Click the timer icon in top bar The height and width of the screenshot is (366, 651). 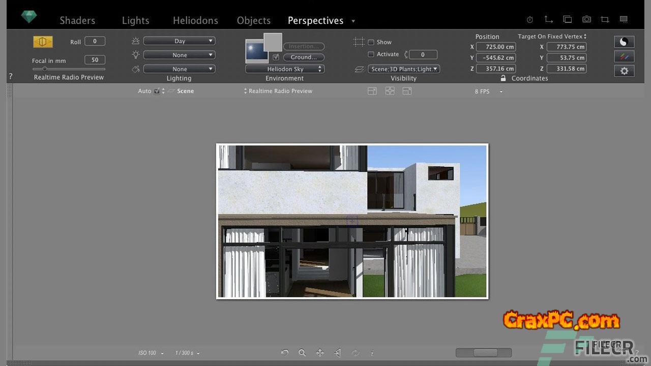529,19
